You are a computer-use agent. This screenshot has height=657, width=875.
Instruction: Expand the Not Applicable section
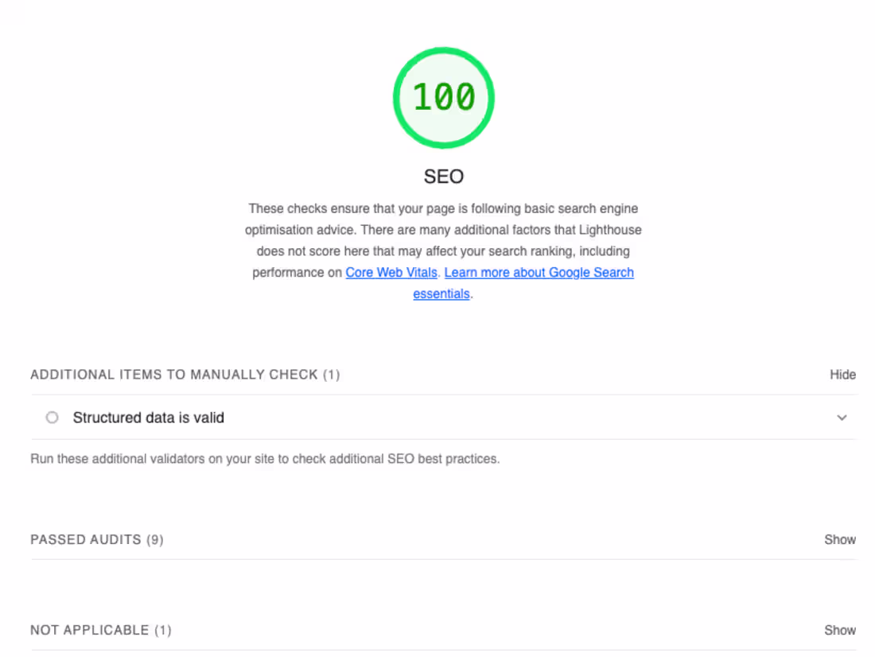840,629
